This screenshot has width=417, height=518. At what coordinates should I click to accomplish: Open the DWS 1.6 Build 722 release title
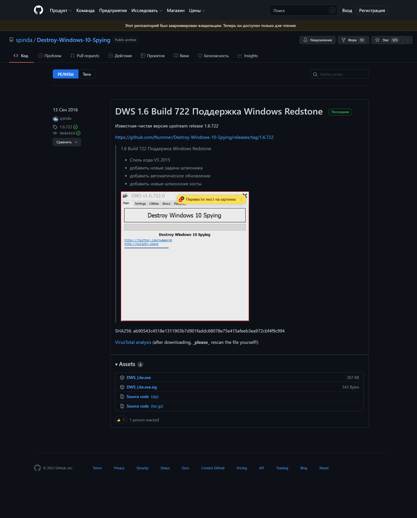tap(219, 111)
